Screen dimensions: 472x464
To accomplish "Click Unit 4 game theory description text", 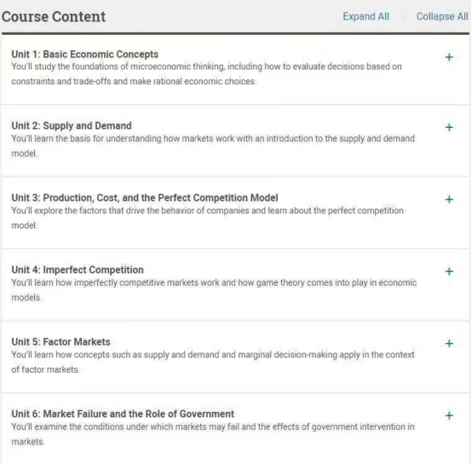I will [x=214, y=290].
